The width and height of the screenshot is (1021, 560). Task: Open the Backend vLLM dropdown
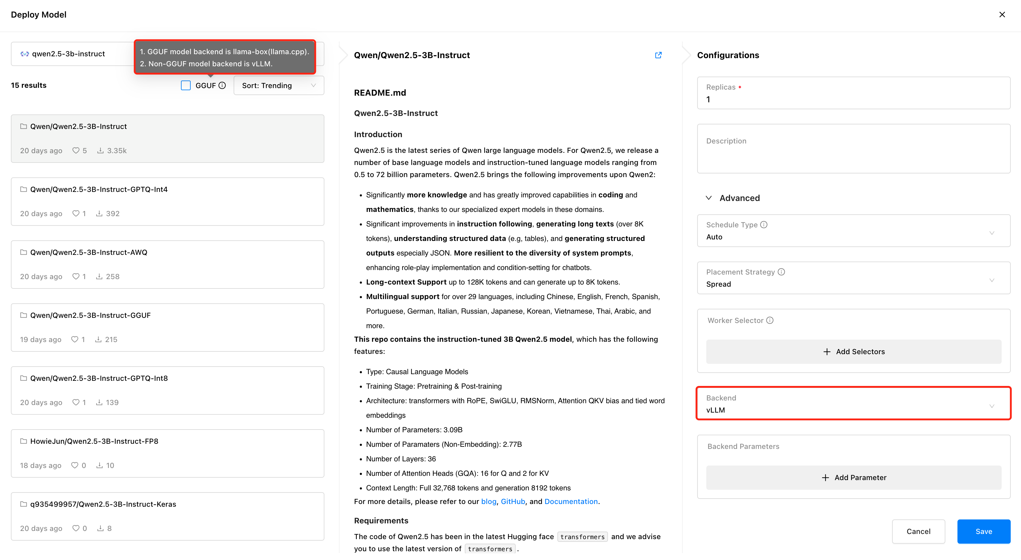pos(853,403)
